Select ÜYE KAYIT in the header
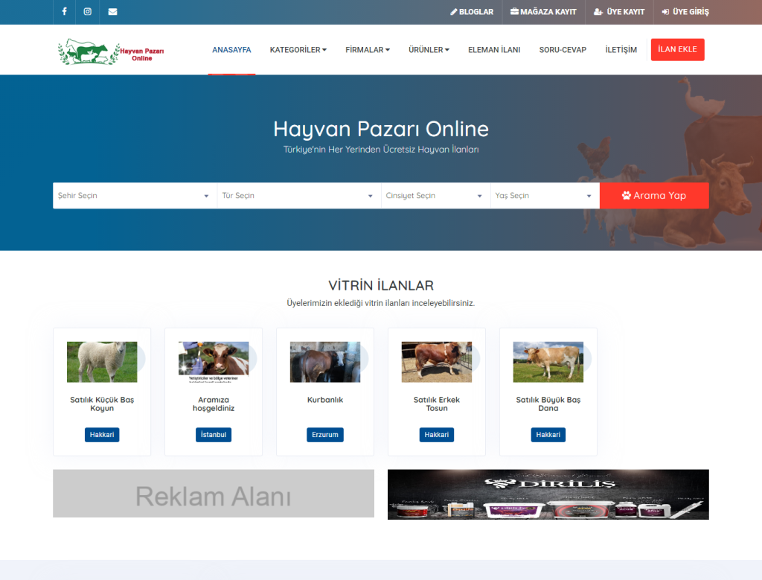Image resolution: width=762 pixels, height=580 pixels. (619, 12)
